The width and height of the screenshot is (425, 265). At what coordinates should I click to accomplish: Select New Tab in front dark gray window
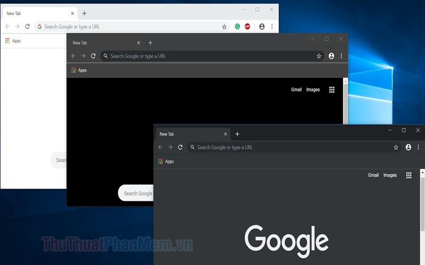point(193,134)
